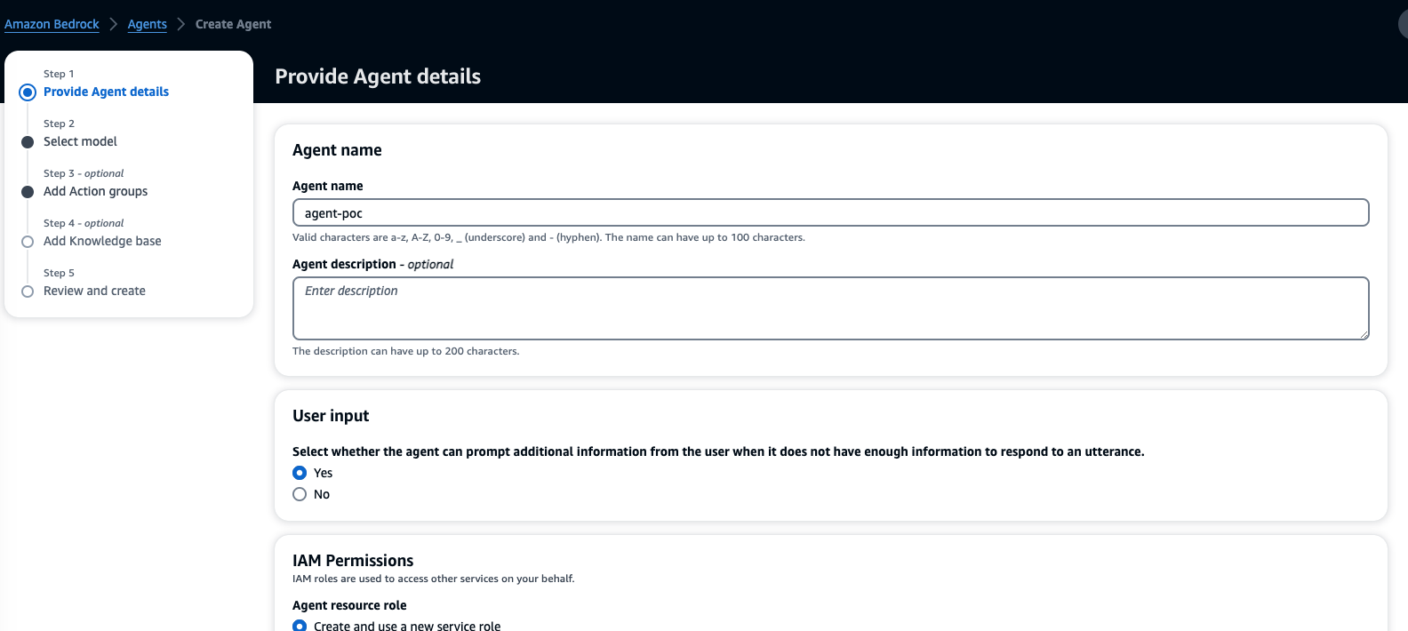Click the Agent resource role label
Screen dimensions: 1408x631
[349, 605]
